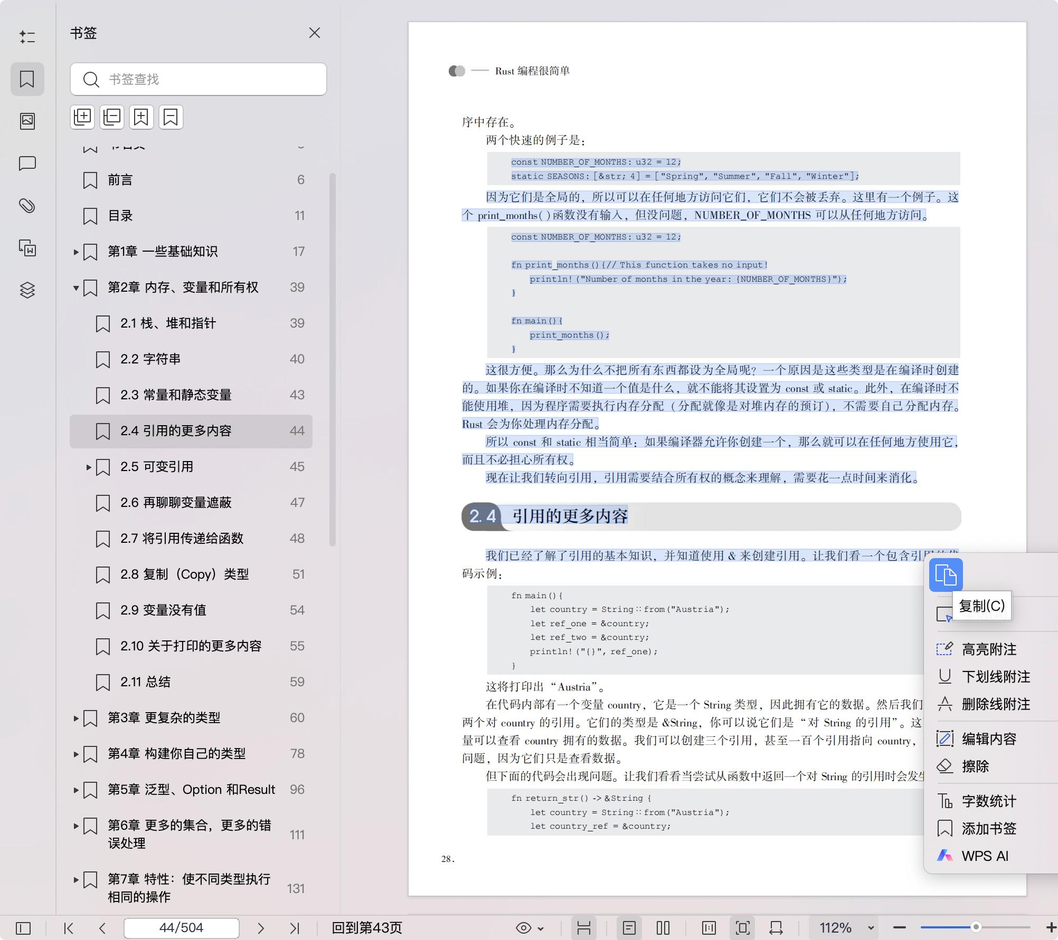Image resolution: width=1058 pixels, height=940 pixels.
Task: Select 添加书签 in context menu
Action: (989, 829)
